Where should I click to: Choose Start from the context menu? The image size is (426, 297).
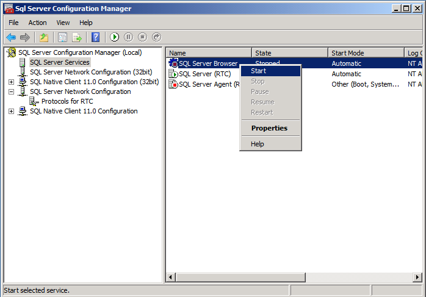(x=270, y=71)
